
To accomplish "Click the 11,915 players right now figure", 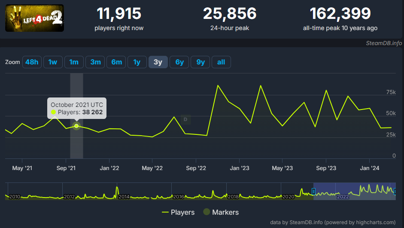I will [119, 13].
